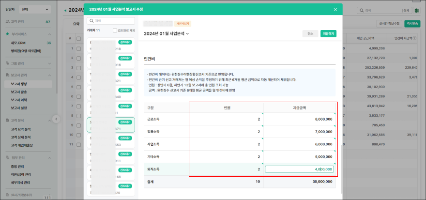Collapse the 보고서 관리 section
Screen dimensions: 426x200
(49, 76)
